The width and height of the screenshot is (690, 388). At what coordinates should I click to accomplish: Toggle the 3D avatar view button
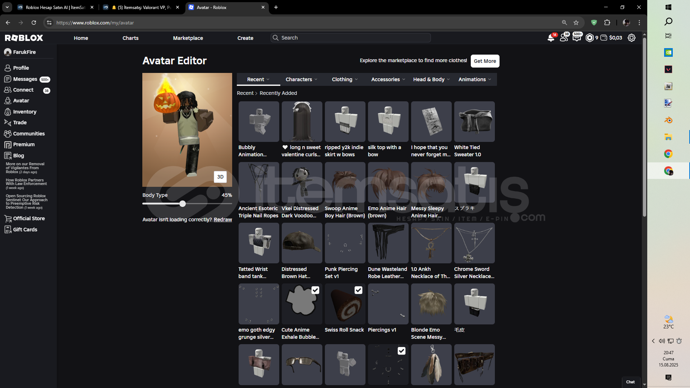pos(220,177)
